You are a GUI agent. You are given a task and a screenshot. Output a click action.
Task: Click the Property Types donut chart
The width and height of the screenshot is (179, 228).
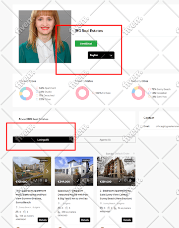click(26, 93)
